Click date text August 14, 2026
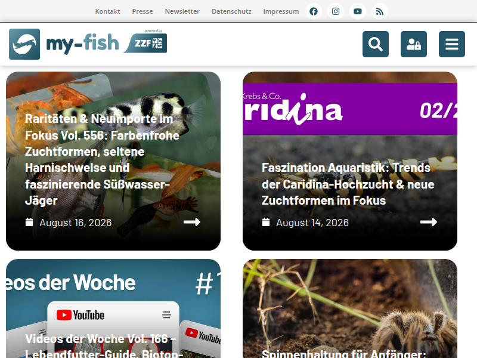This screenshot has width=477, height=358. pyautogui.click(x=312, y=223)
